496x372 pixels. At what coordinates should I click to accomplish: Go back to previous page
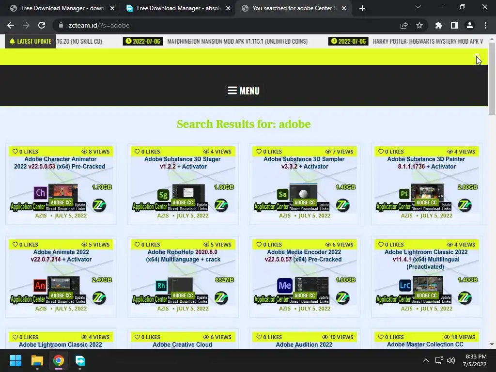tap(11, 25)
